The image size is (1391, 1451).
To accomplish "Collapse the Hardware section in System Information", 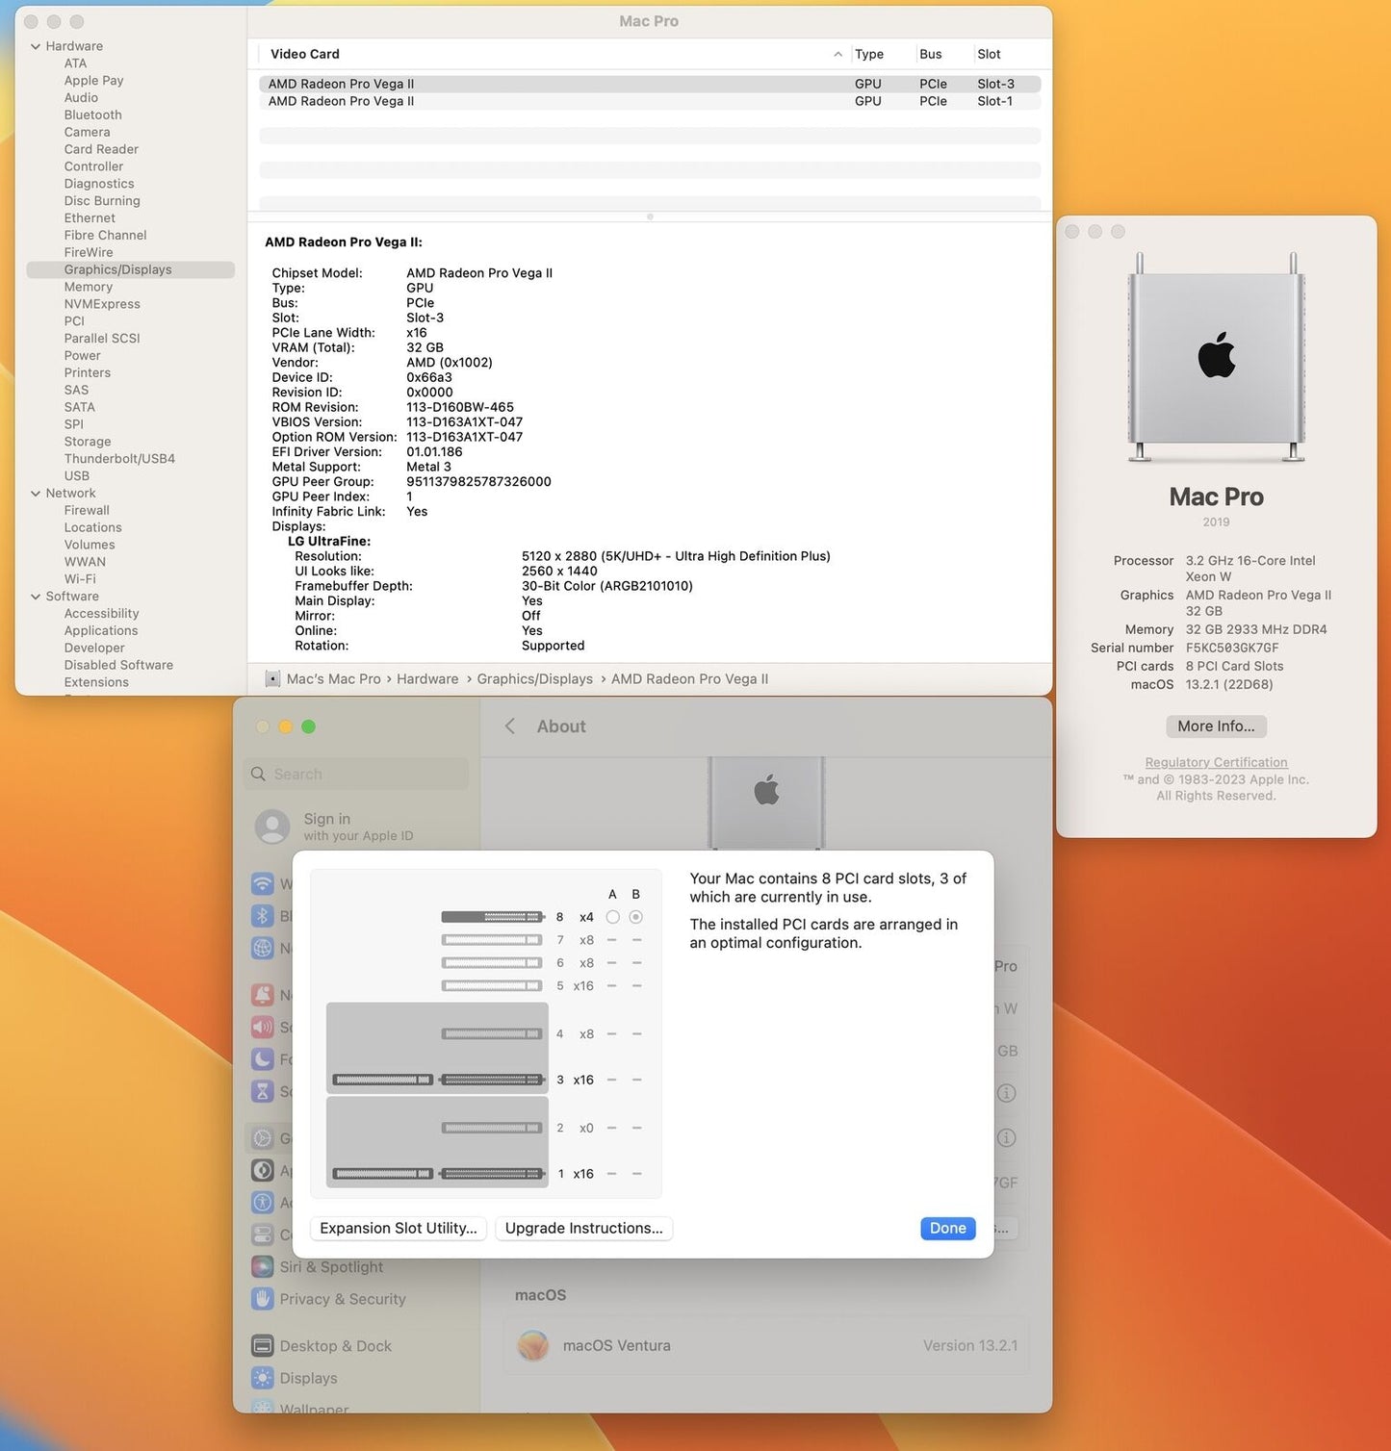I will click(36, 46).
